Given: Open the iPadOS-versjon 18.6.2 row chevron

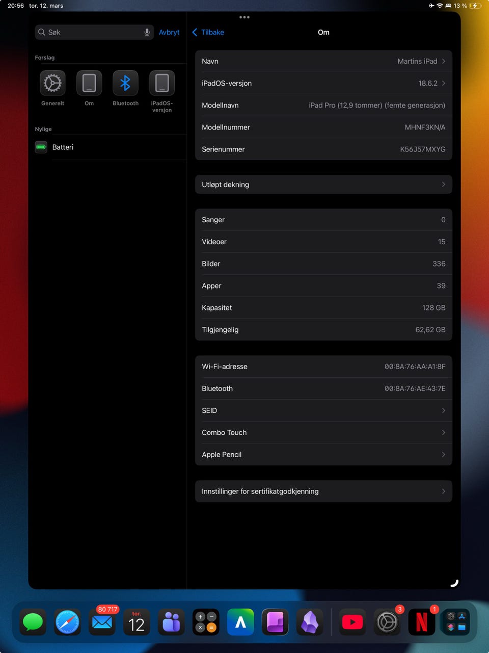Looking at the screenshot, I should (x=444, y=83).
